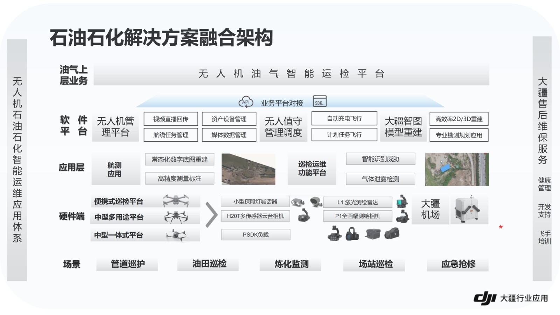The height and width of the screenshot is (315, 560).
Task: Click the 高效率2D/3D重建 button
Action: click(458, 119)
